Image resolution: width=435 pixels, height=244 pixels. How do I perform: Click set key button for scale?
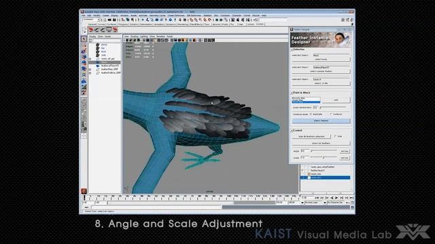click(x=345, y=158)
